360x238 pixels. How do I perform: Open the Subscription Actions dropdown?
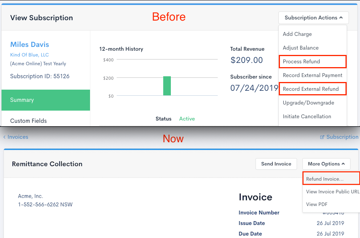click(313, 18)
